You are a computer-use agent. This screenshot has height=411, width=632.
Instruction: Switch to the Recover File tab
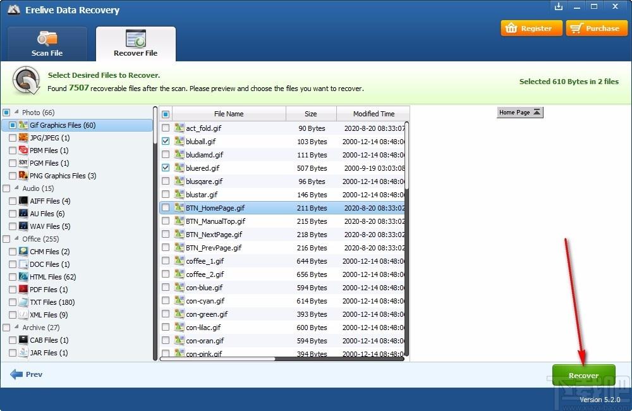click(x=135, y=44)
